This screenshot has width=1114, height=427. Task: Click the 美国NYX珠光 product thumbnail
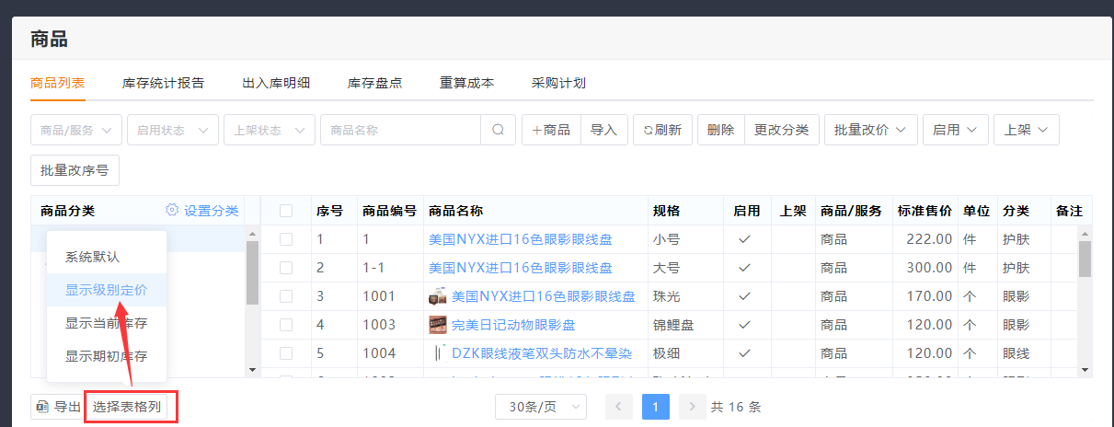[x=438, y=296]
